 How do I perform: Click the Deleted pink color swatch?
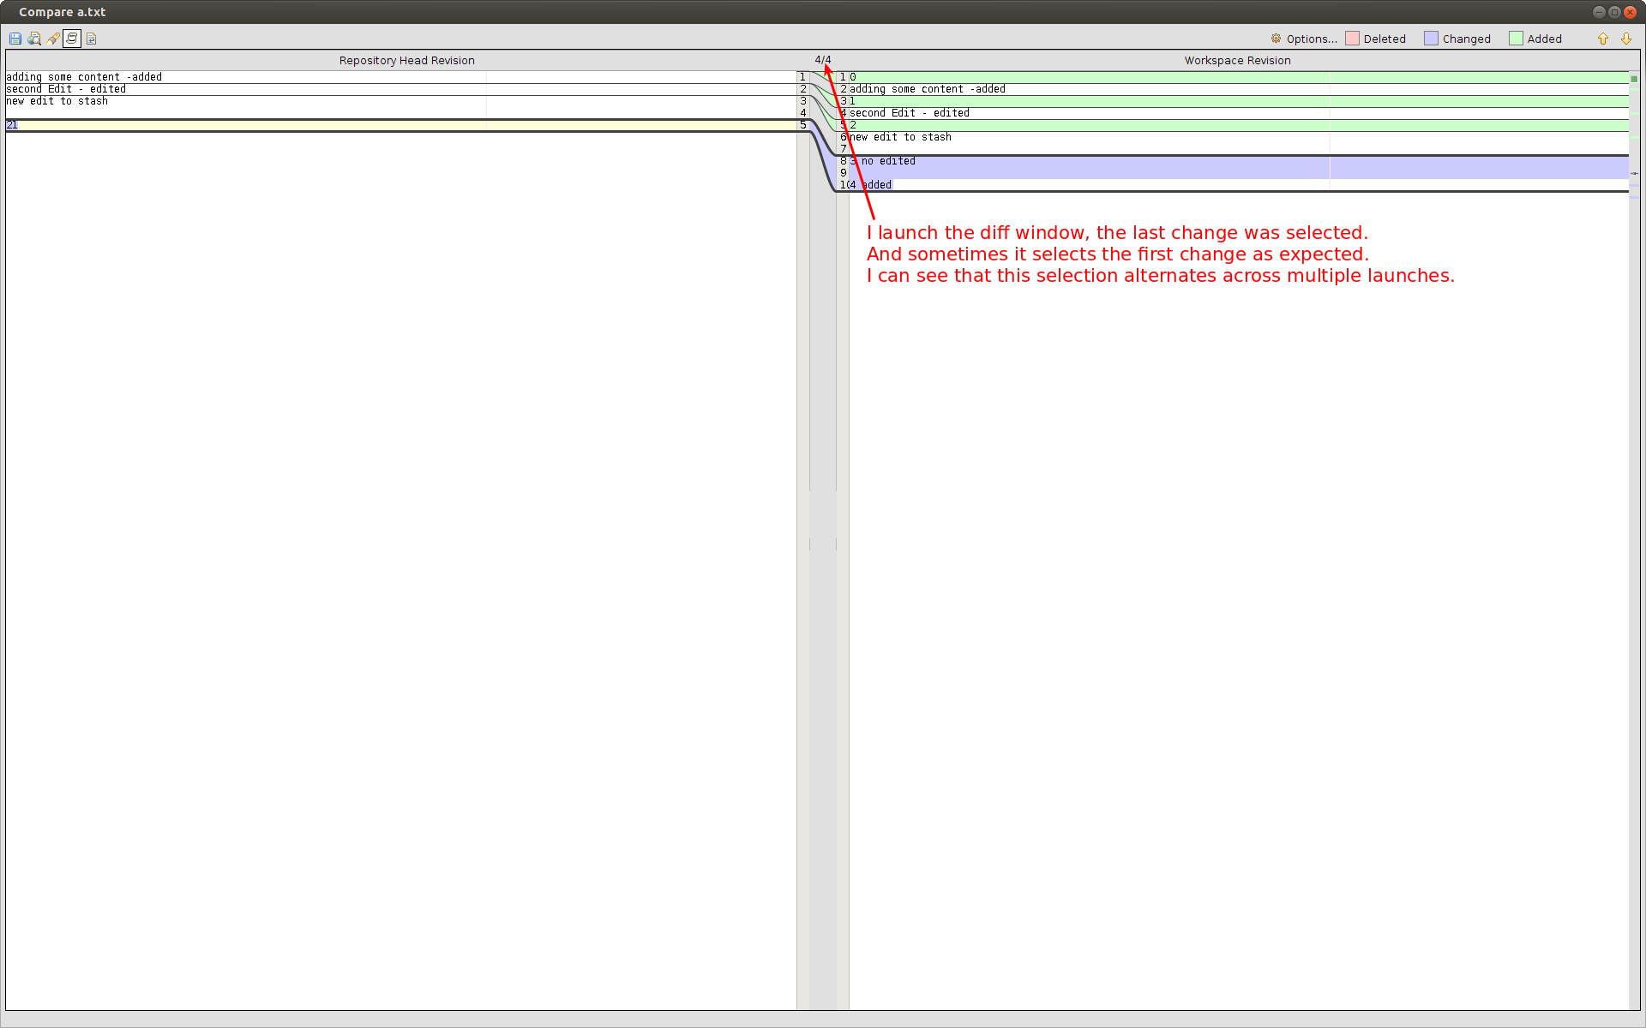pyautogui.click(x=1352, y=39)
